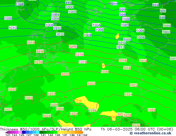Screen dimensions: 176x136
Task: Click legend value 121
Action: (8, 135)
